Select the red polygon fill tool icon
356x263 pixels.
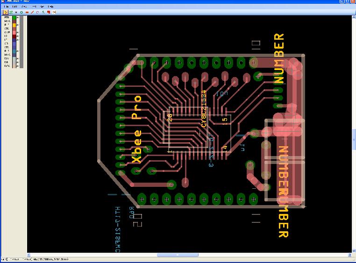point(49,12)
